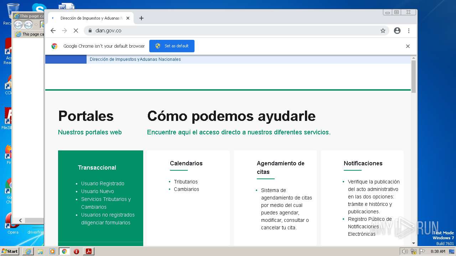Open the Opera desktop shortcut

point(12,223)
